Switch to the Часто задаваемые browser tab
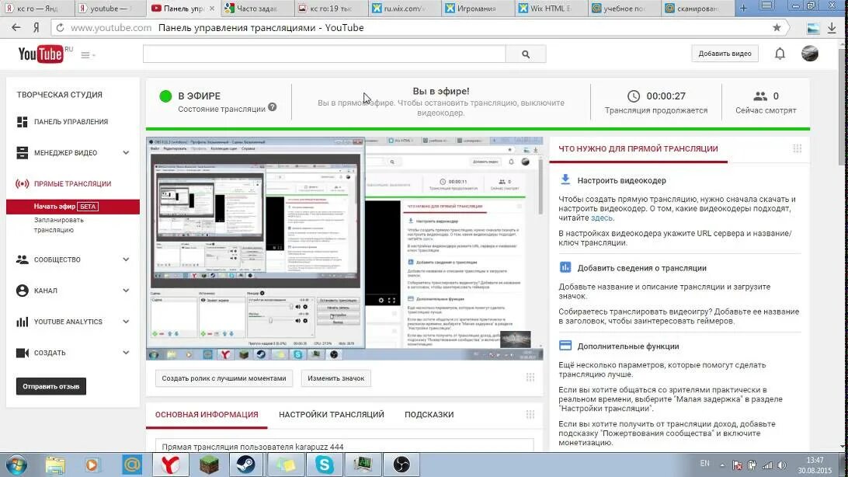This screenshot has height=477, width=848. pyautogui.click(x=257, y=8)
